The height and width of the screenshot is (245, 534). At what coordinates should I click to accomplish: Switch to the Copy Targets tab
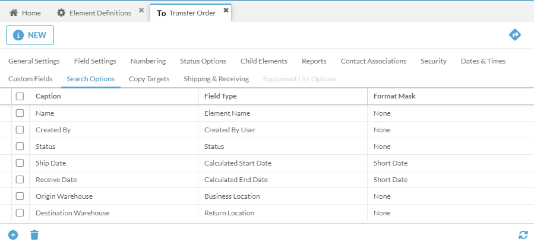pos(149,79)
